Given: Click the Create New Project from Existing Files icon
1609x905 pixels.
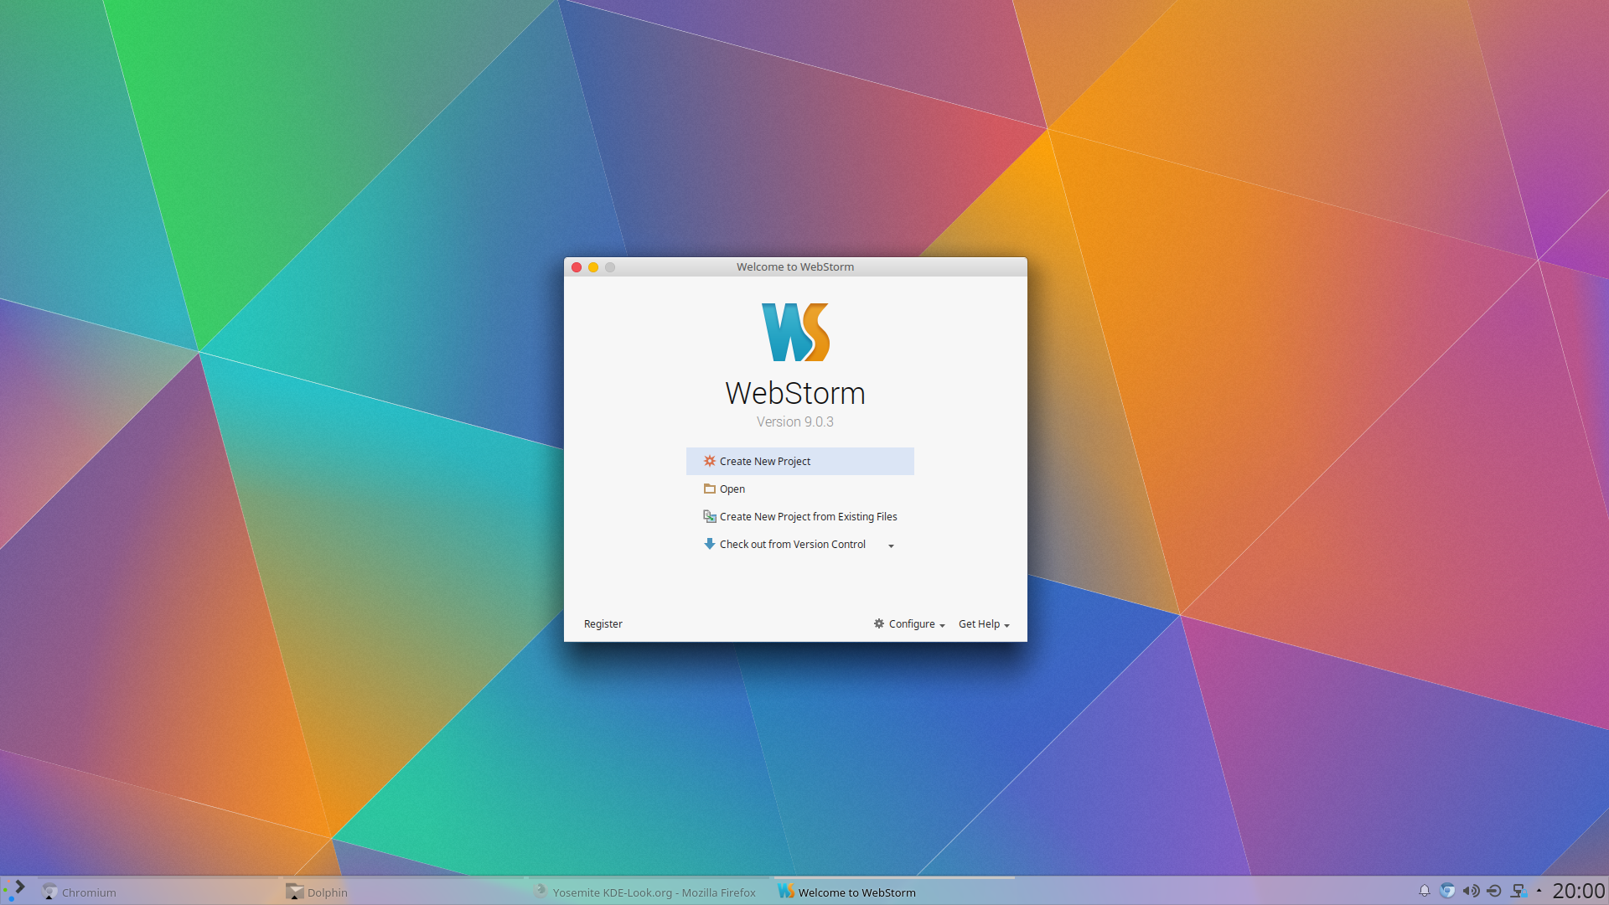Looking at the screenshot, I should click(x=709, y=516).
